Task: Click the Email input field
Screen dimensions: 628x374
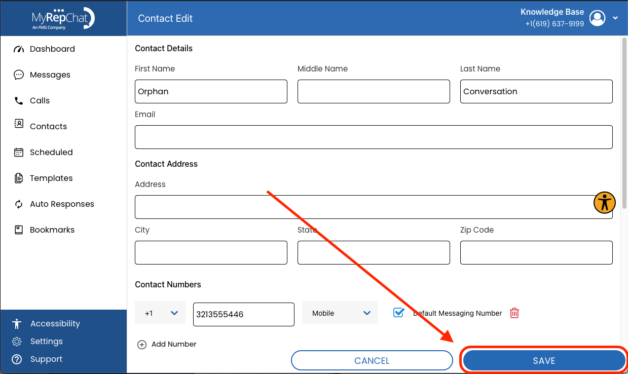Action: click(374, 137)
